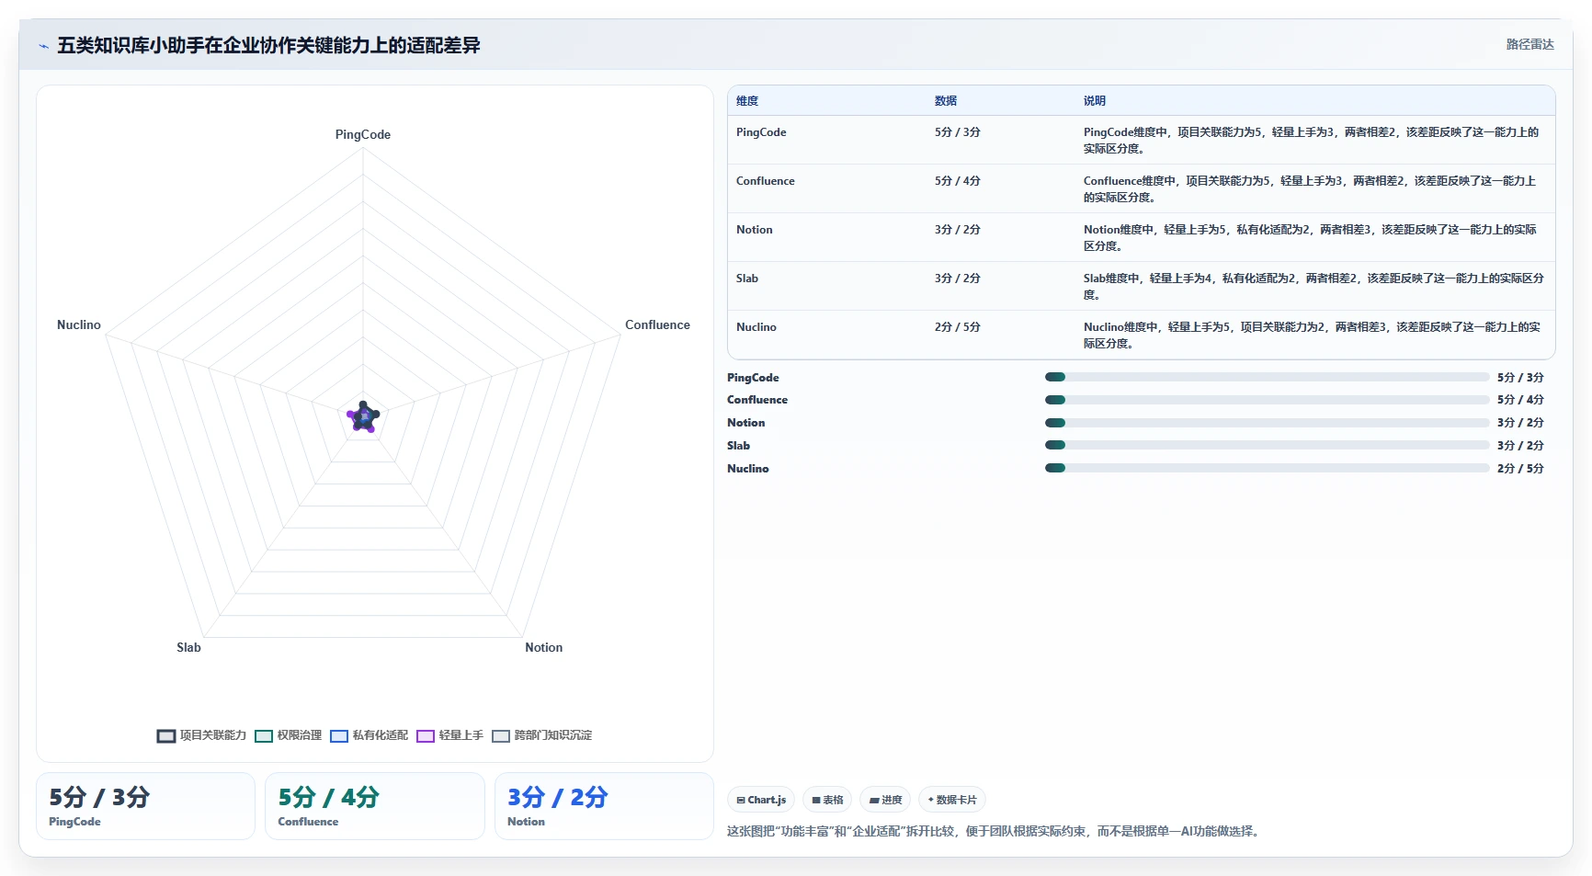Click 5分 / 3分 score beside PingCode progress bar
Image resolution: width=1592 pixels, height=876 pixels.
(1520, 378)
